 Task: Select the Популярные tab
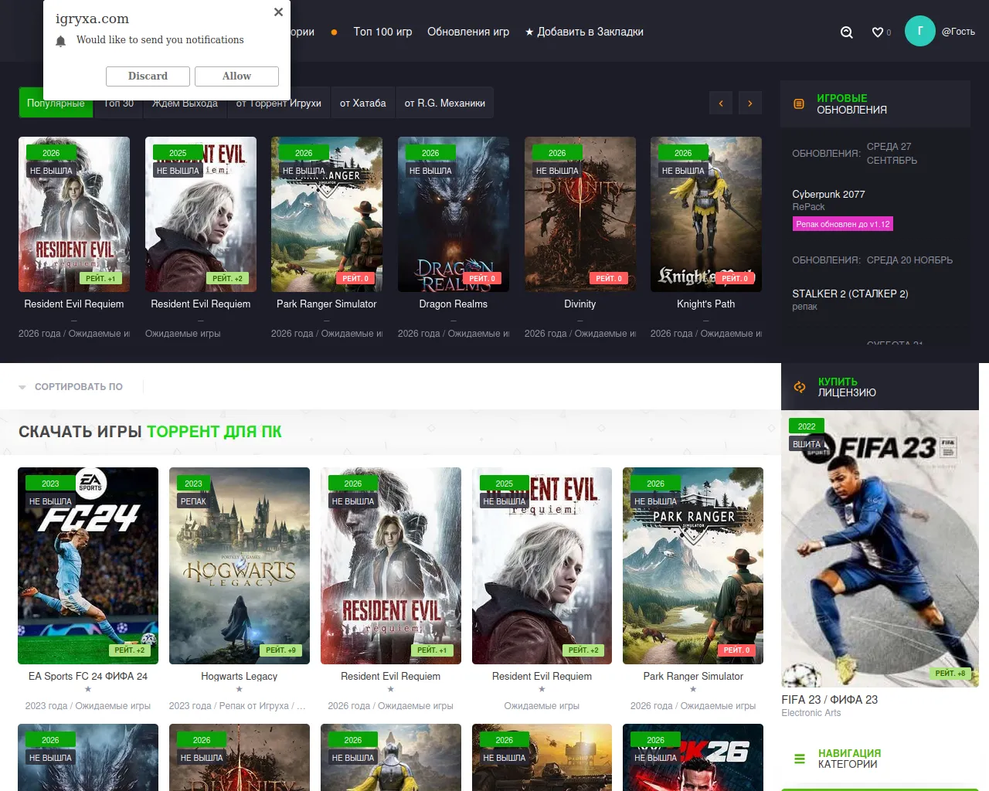(x=56, y=104)
